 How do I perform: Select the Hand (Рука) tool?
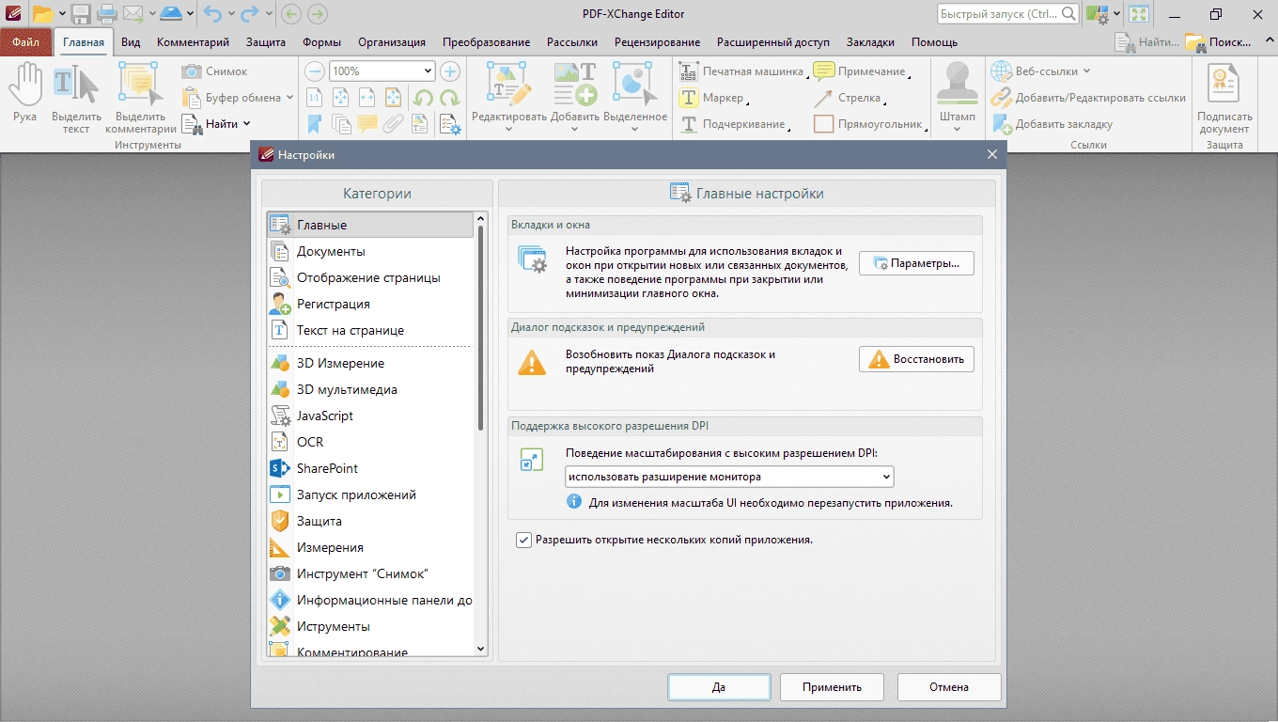tap(25, 94)
